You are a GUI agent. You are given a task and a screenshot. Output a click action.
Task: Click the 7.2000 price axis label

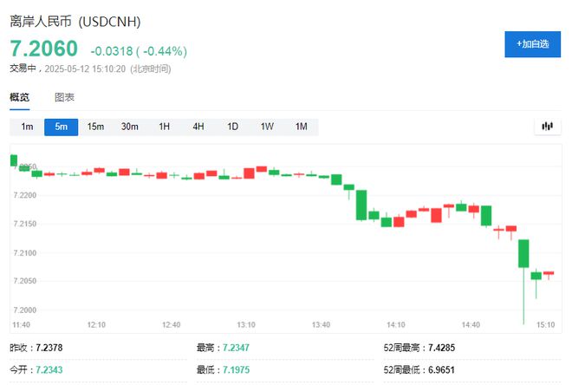25,310
